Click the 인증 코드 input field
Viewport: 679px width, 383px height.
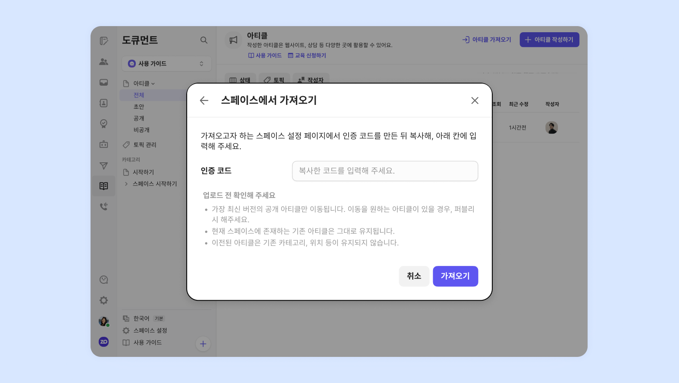[x=385, y=171]
